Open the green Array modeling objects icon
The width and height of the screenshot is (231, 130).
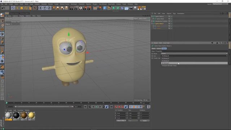118,8
